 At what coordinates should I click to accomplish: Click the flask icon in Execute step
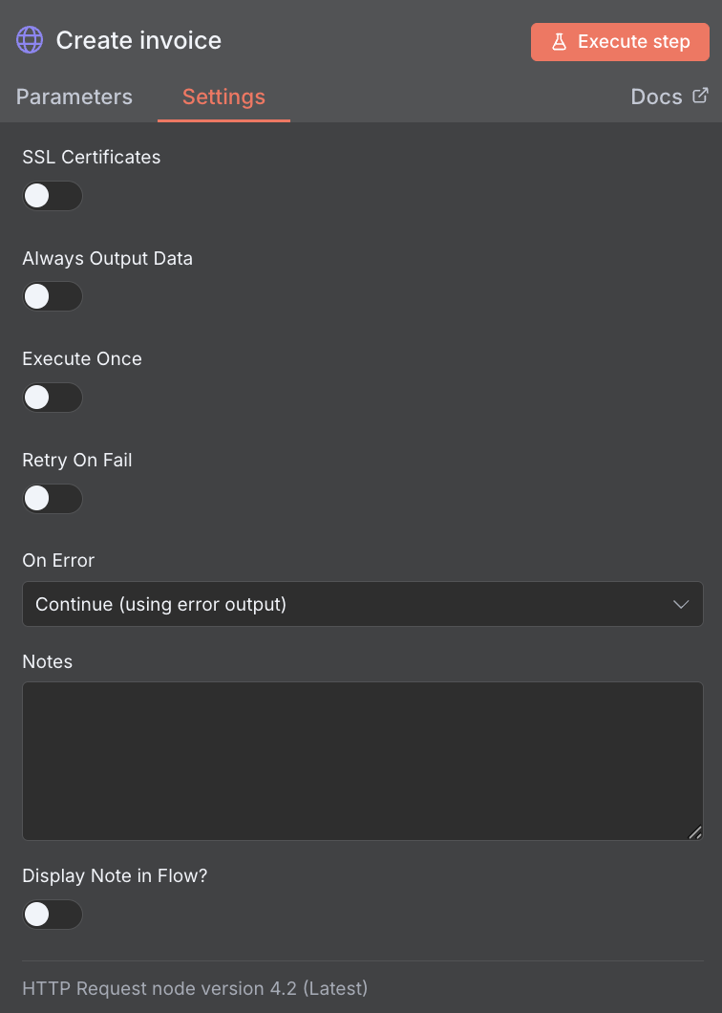[560, 42]
